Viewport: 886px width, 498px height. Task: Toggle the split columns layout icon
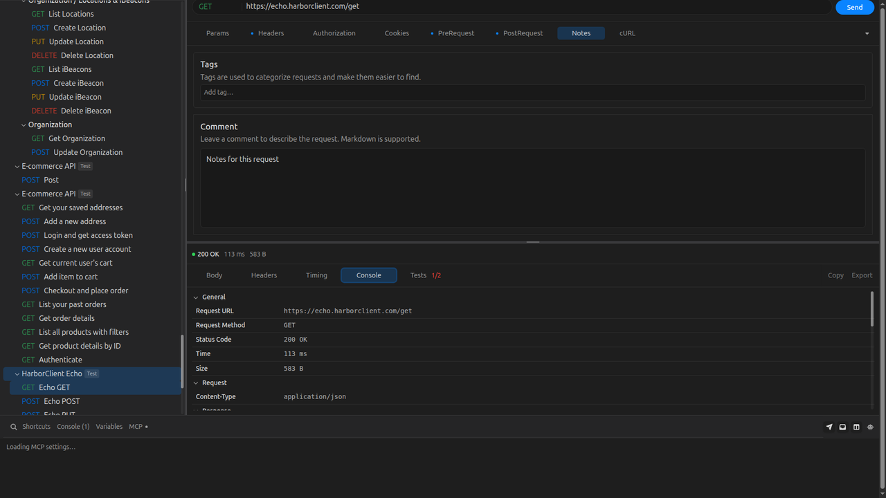(856, 427)
